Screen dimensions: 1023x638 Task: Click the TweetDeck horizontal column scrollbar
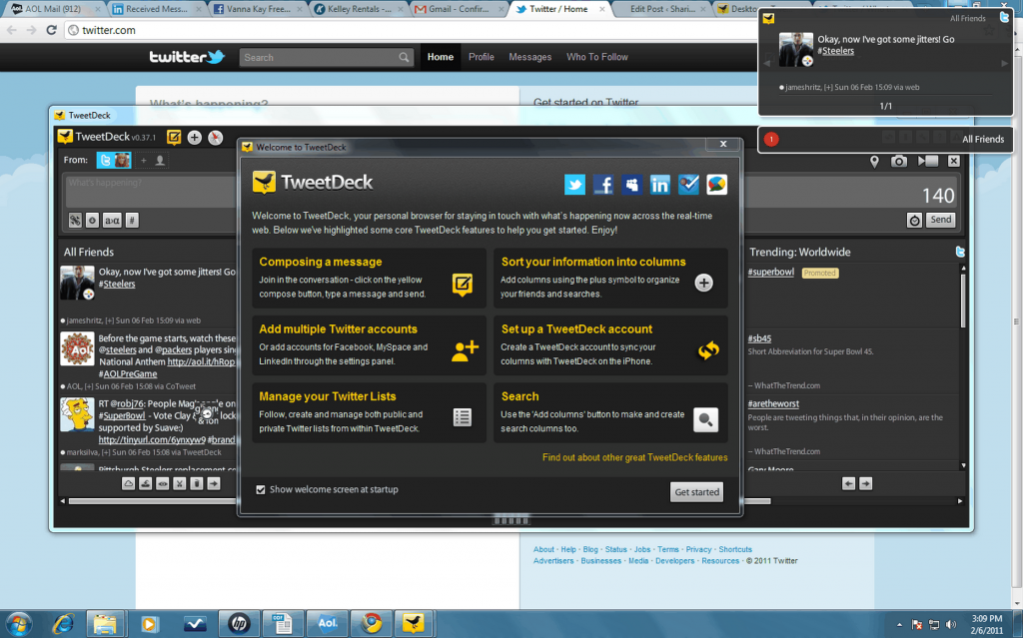coord(419,501)
